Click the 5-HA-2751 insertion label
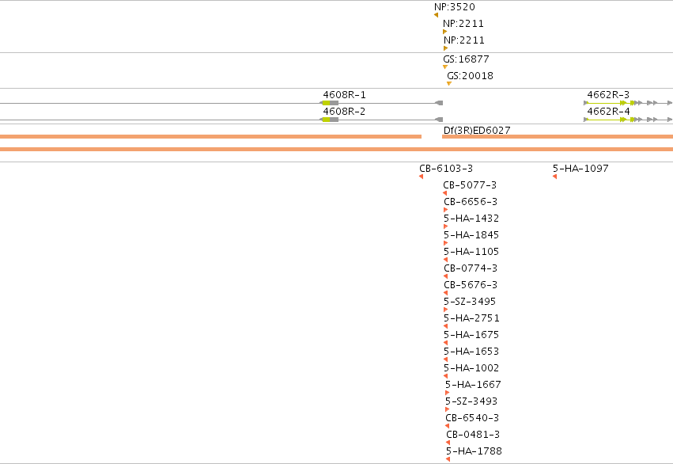 tap(471, 318)
